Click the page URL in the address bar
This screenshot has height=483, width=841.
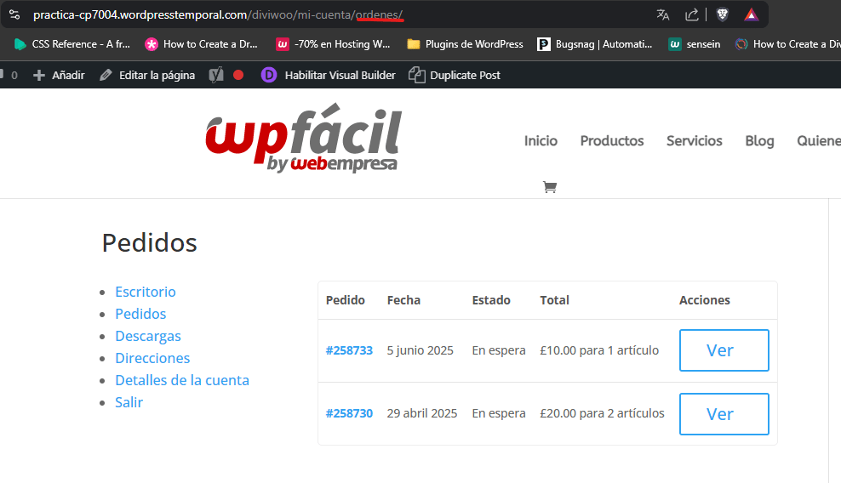218,15
